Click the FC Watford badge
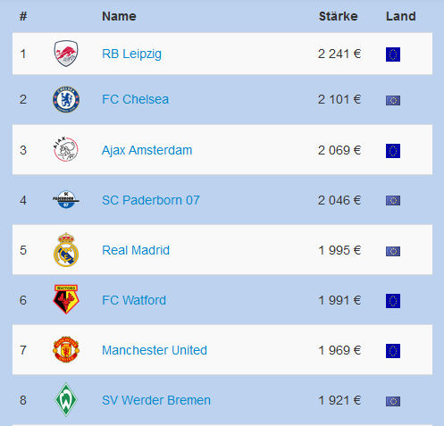The image size is (444, 426). tap(66, 299)
